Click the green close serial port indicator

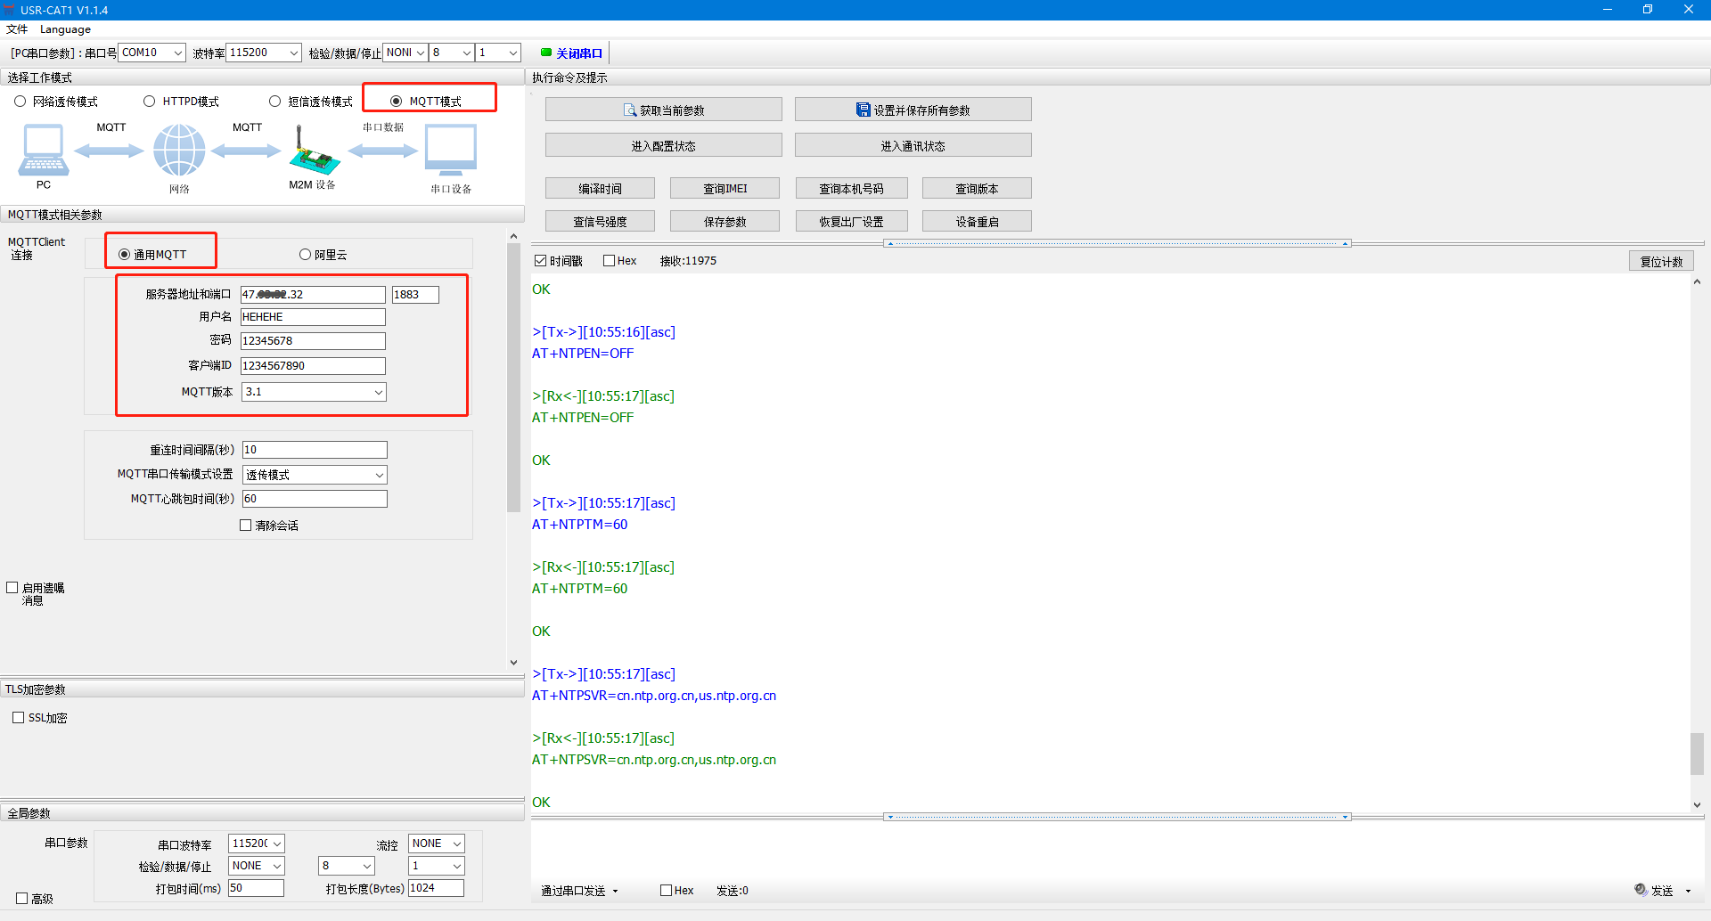tap(546, 53)
